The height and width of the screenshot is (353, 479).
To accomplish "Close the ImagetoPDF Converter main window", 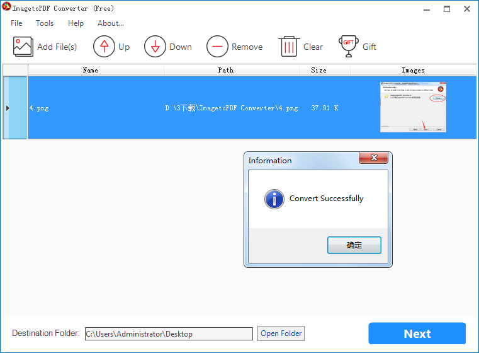I will 467,9.
